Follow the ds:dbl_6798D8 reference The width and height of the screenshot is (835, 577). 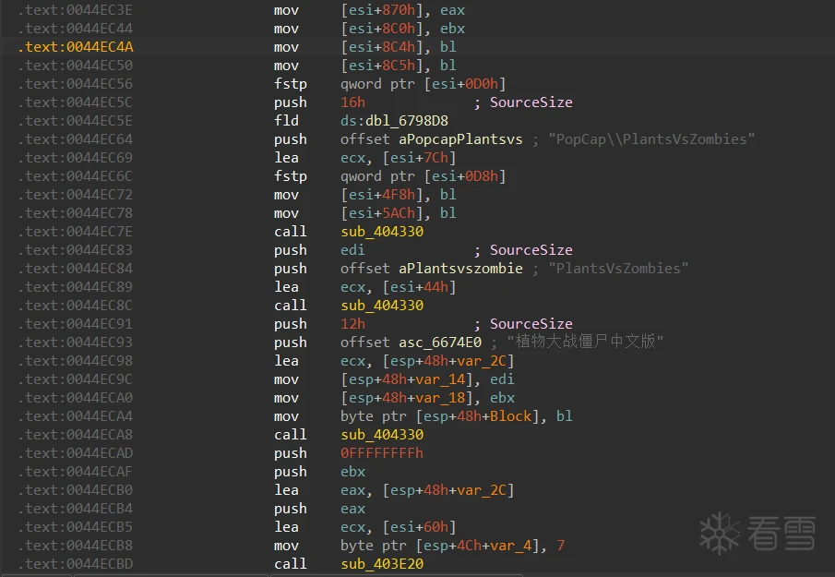click(395, 120)
